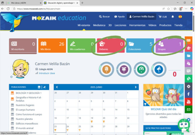Open MOZAIK Quiz del día owl thumbnail
The width and height of the screenshot is (195, 135).
(163, 95)
